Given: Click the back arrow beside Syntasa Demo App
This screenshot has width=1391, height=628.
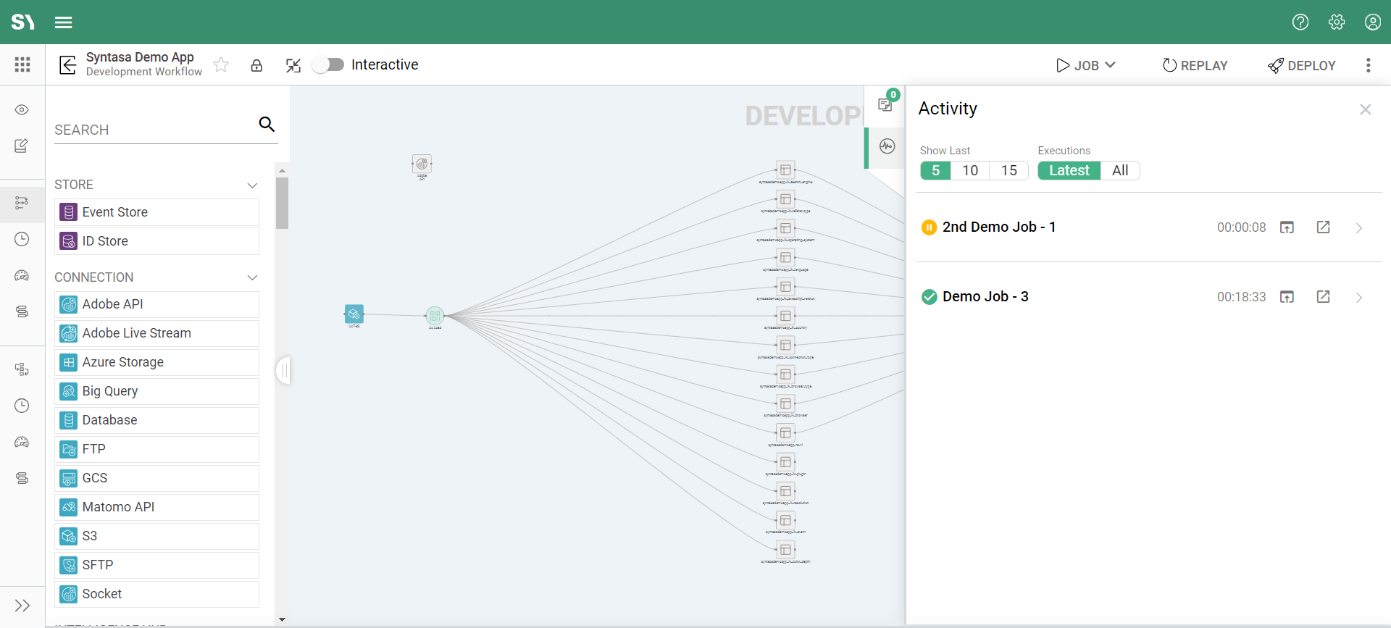Looking at the screenshot, I should [67, 64].
